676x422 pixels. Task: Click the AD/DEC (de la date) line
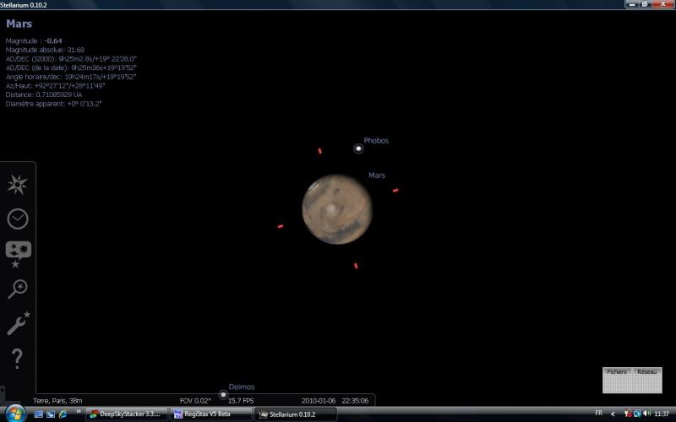click(71, 68)
